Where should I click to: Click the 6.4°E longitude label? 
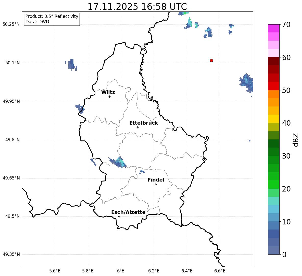[187, 271]
